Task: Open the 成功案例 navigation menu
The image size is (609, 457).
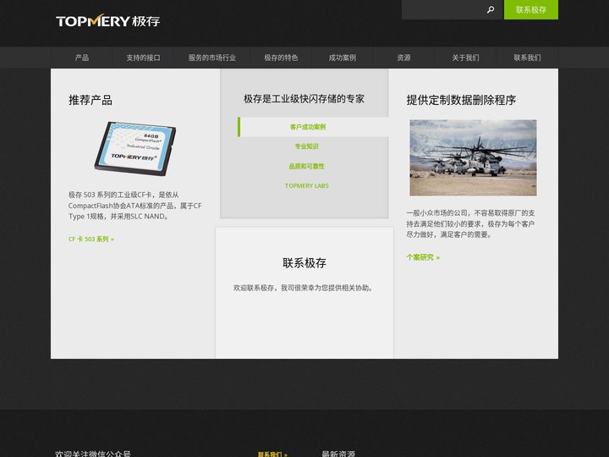Action: [343, 58]
